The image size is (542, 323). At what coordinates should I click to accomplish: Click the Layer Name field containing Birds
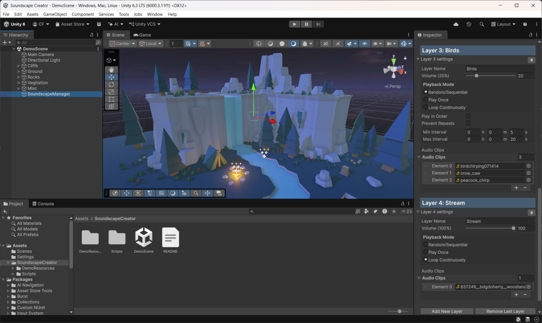coord(500,69)
